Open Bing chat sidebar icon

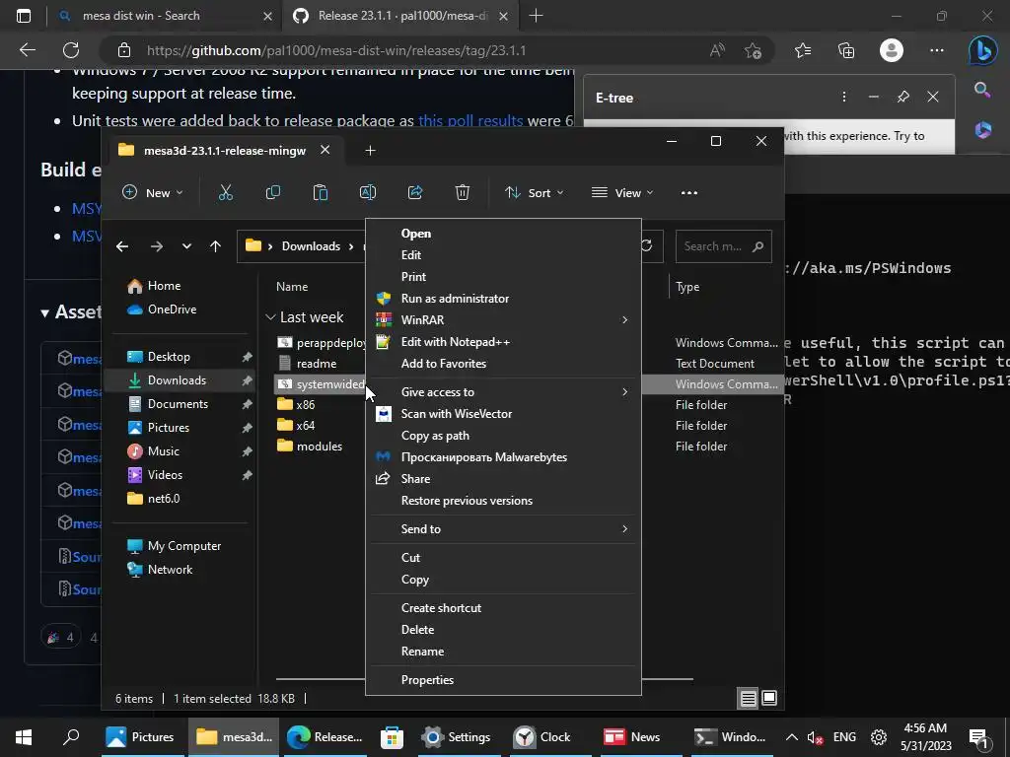coord(983,50)
